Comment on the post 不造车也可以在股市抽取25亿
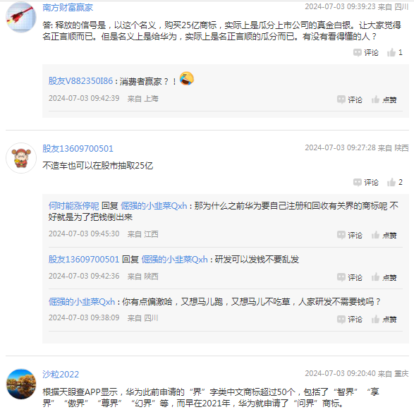Screen dimensions: 414x412 coord(365,182)
